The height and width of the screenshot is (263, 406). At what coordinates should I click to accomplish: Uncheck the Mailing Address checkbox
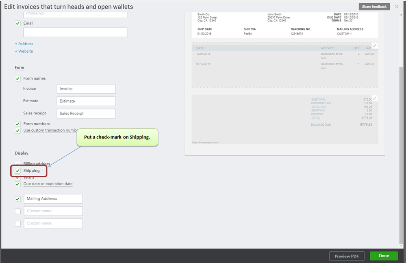(x=17, y=198)
